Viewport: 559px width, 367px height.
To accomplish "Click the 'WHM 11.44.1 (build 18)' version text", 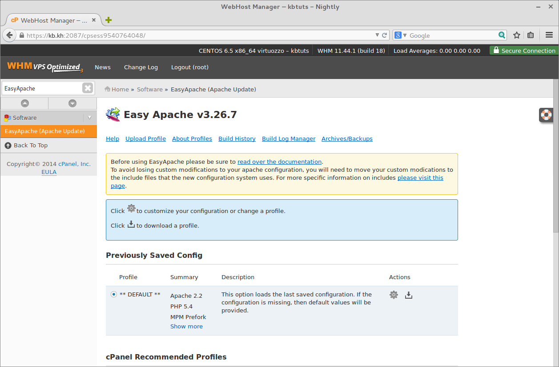I will click(x=351, y=51).
